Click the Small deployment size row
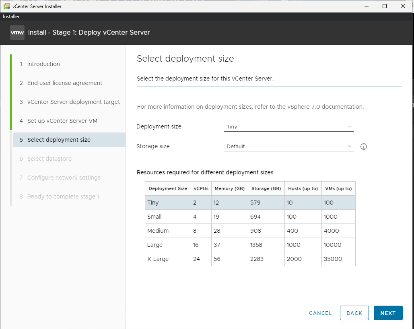Viewport: 414px width, 329px height. point(250,217)
